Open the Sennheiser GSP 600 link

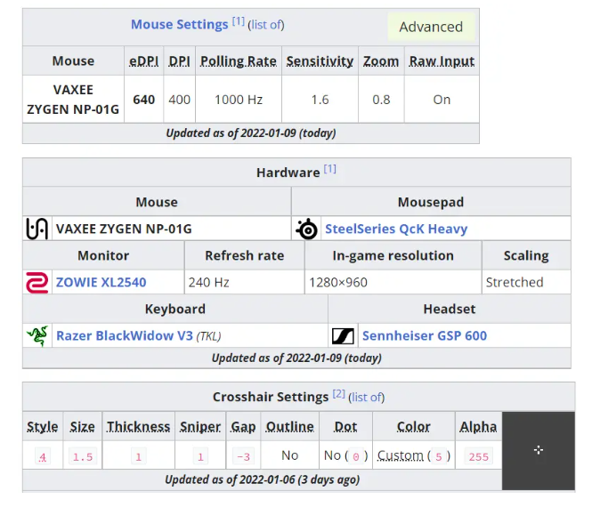coord(425,335)
